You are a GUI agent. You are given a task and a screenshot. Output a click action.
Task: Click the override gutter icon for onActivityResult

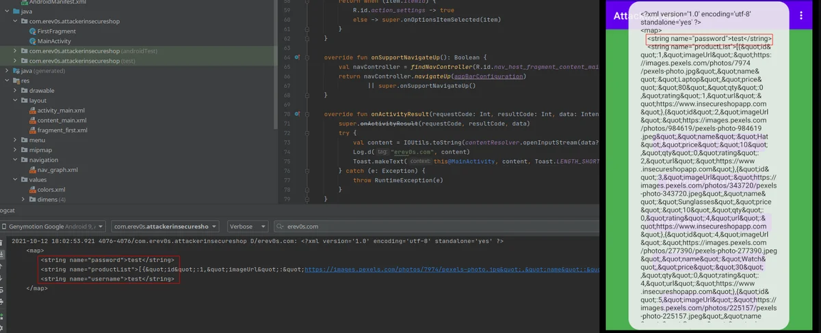pos(297,113)
